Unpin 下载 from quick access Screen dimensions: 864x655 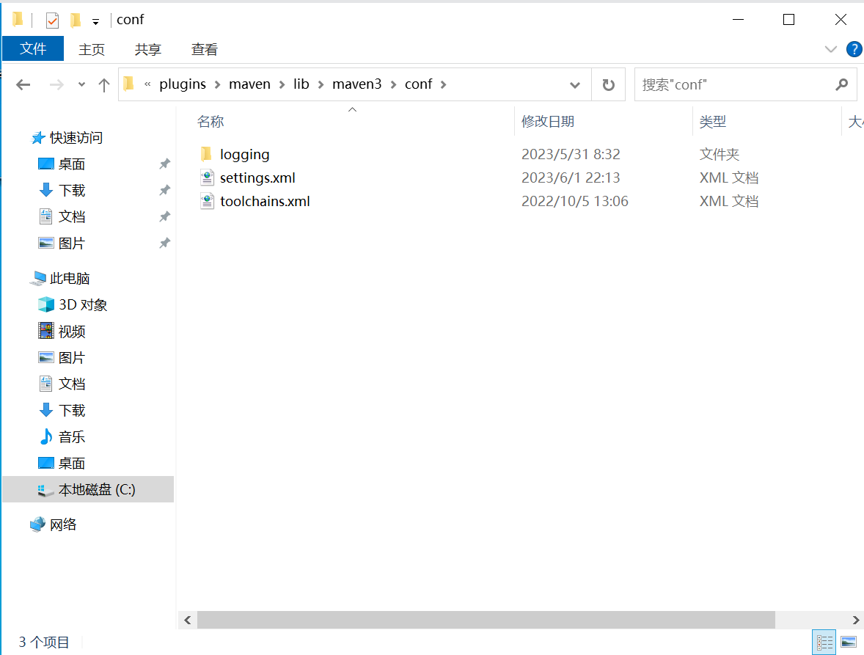[x=164, y=191]
